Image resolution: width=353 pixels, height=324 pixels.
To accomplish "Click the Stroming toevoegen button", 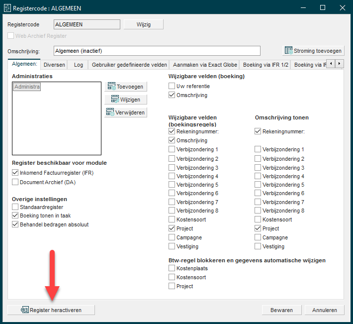I will [313, 51].
